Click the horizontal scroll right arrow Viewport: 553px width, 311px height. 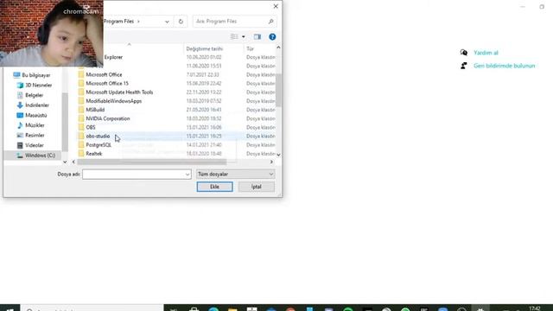271,162
